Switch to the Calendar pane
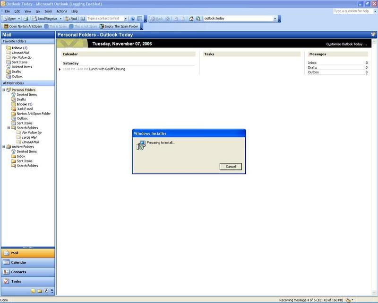 (28, 262)
